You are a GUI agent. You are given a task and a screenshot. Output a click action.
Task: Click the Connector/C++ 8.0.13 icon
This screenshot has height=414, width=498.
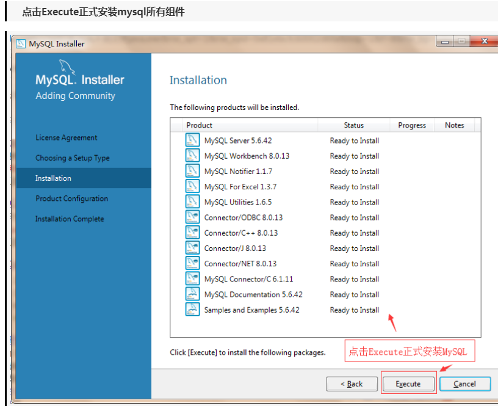(192, 233)
